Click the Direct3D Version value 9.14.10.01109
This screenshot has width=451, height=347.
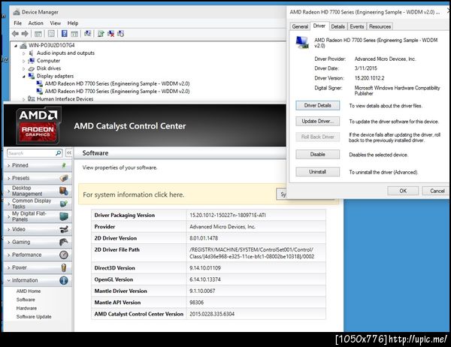[x=205, y=268]
